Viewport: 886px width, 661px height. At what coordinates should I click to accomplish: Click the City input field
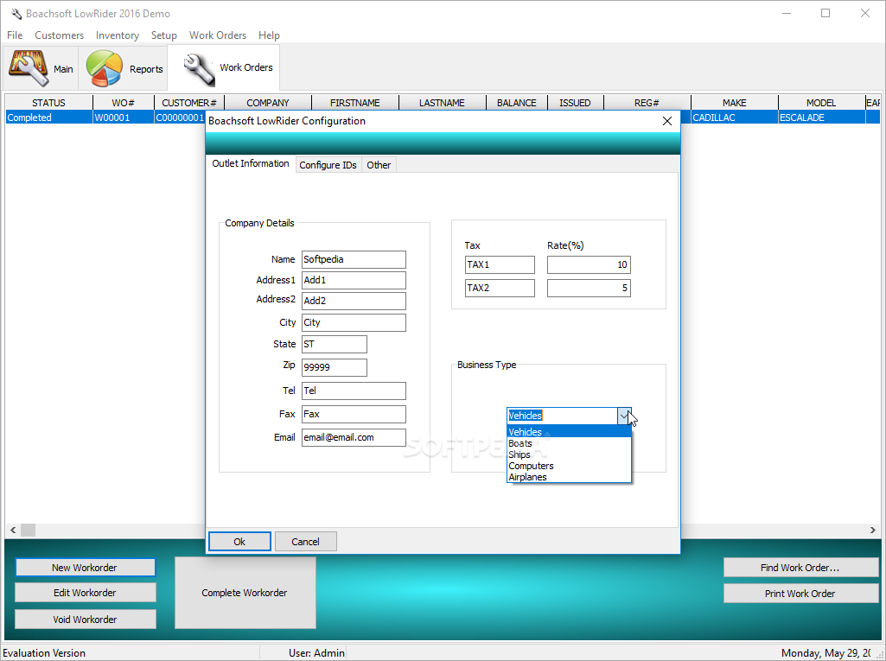tap(354, 322)
